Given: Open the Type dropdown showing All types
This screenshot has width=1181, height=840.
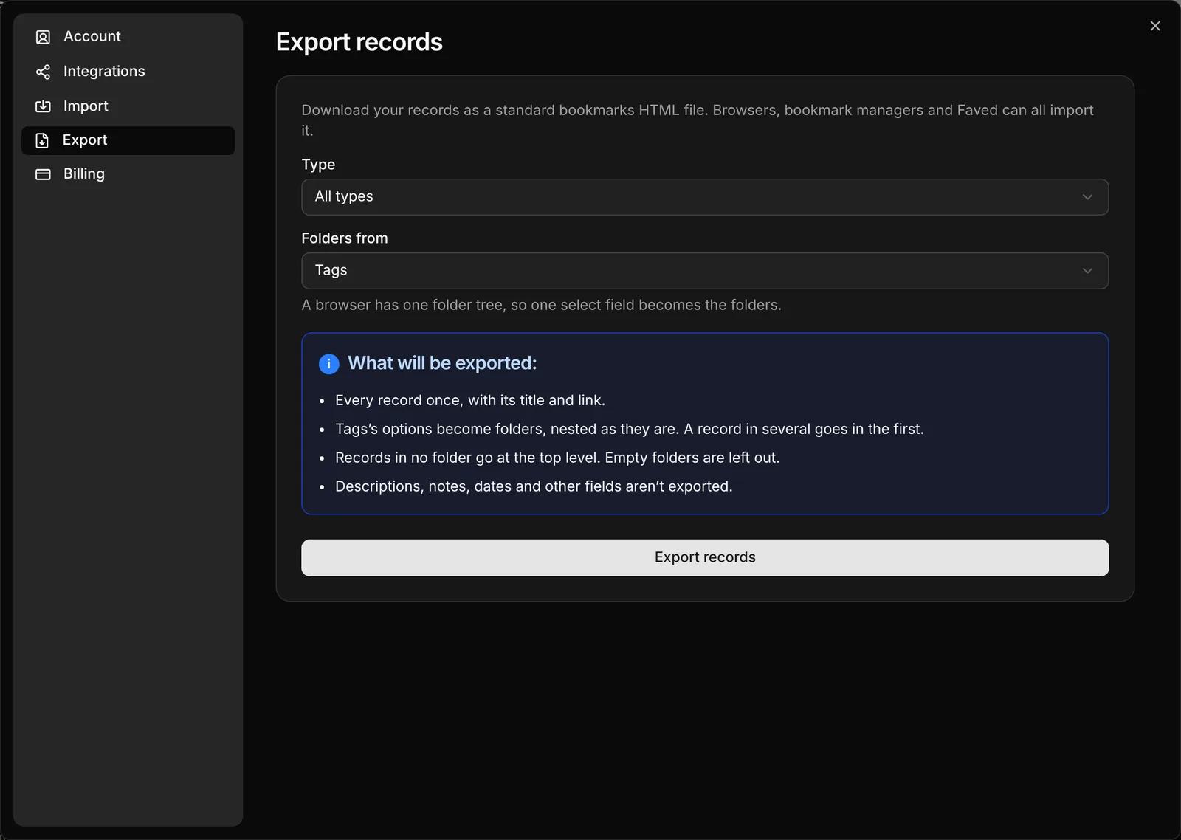Looking at the screenshot, I should click(705, 197).
